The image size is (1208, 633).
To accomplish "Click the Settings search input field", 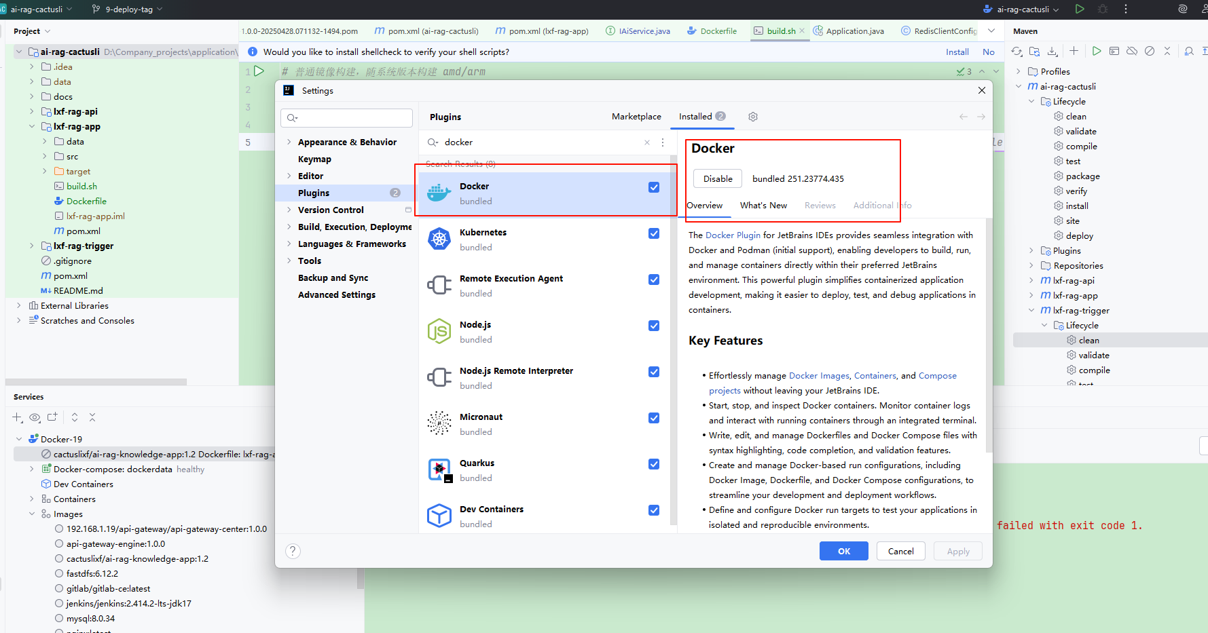I will (346, 118).
